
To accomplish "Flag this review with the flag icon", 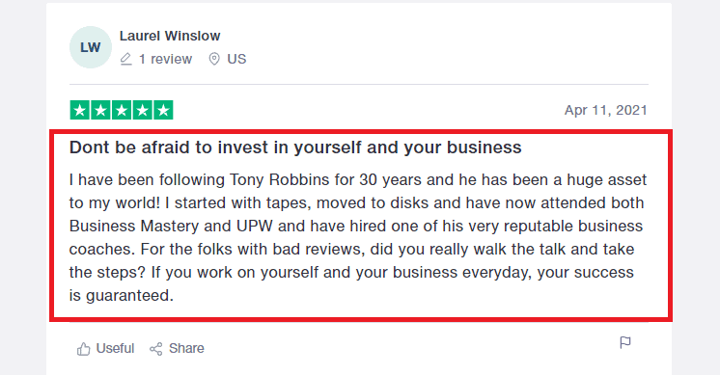I will [625, 342].
